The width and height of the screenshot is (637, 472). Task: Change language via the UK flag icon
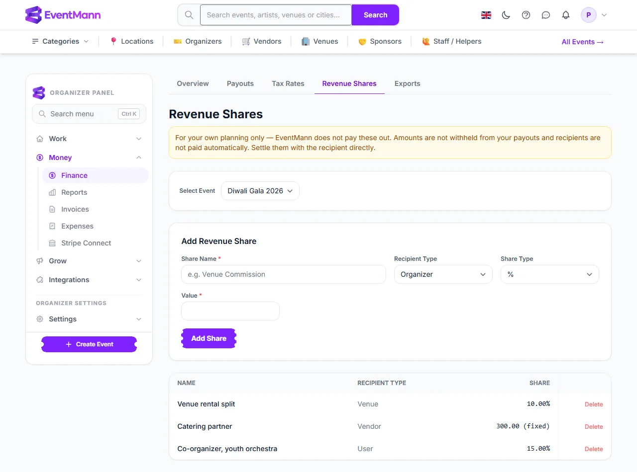tap(486, 15)
